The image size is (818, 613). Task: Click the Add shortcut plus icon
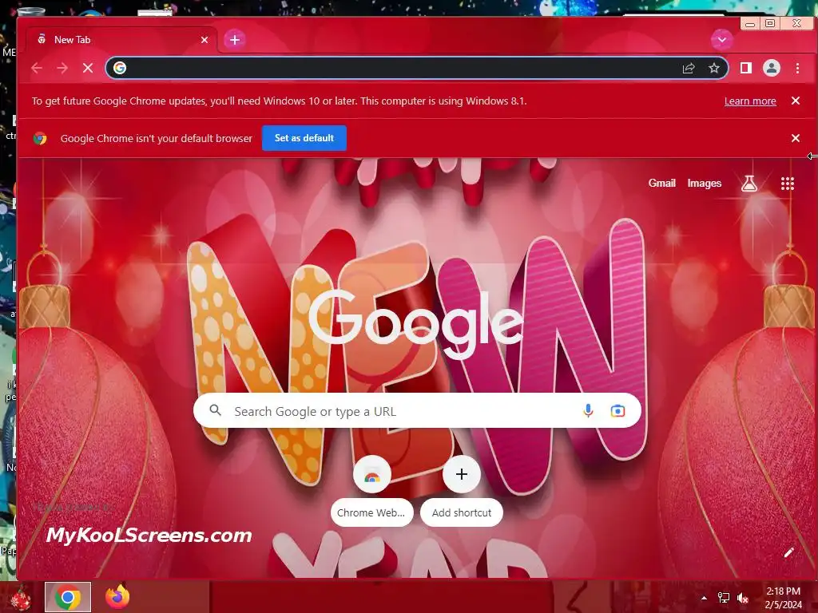(x=461, y=474)
